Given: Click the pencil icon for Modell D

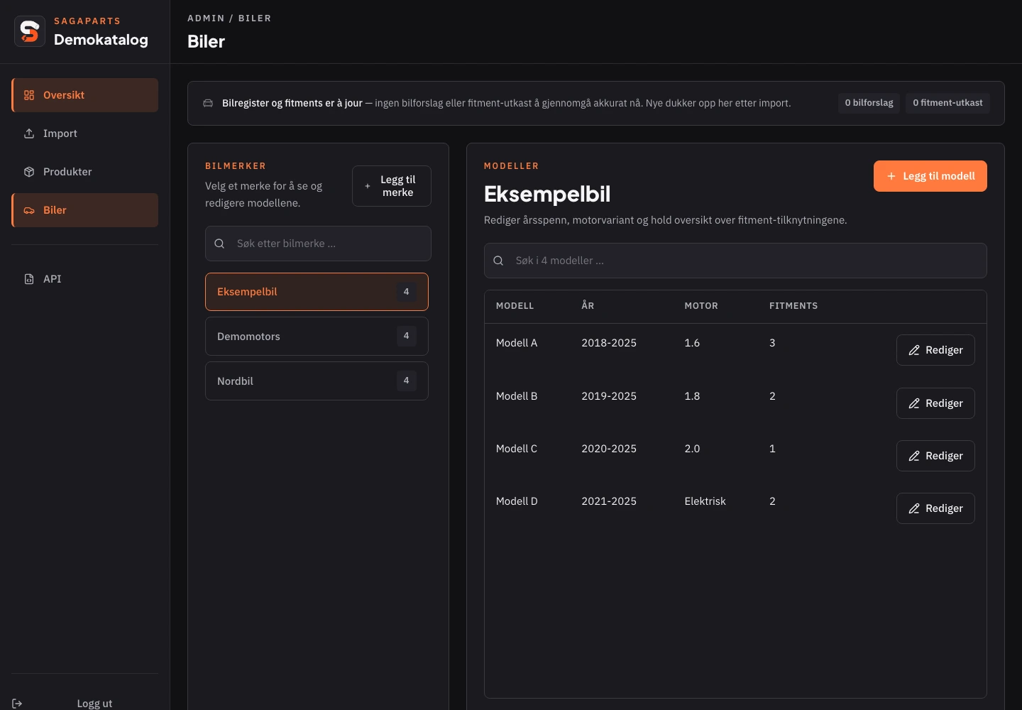Looking at the screenshot, I should pyautogui.click(x=914, y=508).
